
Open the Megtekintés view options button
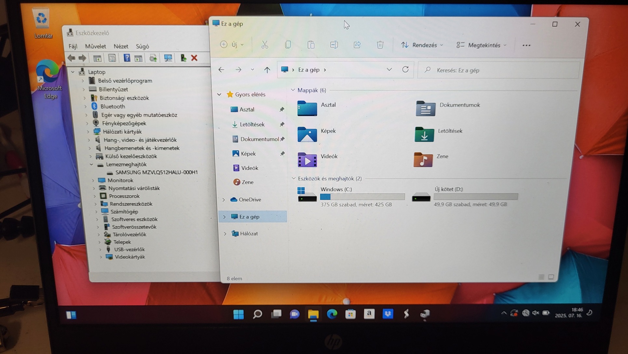click(x=482, y=45)
